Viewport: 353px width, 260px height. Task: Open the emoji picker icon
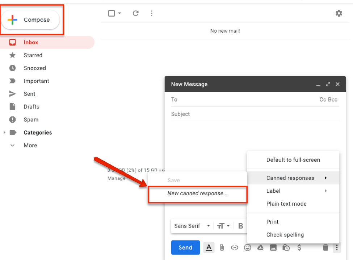[x=248, y=248]
